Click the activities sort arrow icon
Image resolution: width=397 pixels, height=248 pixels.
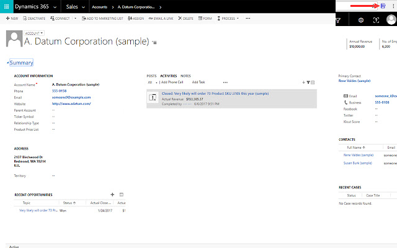point(303,82)
